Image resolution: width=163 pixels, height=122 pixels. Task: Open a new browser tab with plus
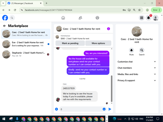46,3
